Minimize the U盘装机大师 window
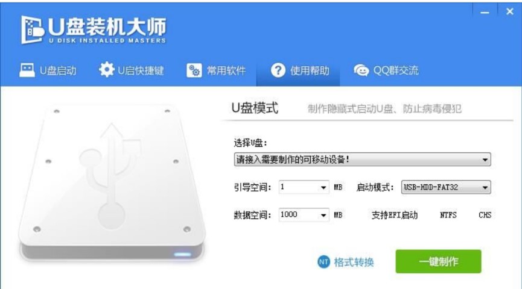 pyautogui.click(x=485, y=12)
